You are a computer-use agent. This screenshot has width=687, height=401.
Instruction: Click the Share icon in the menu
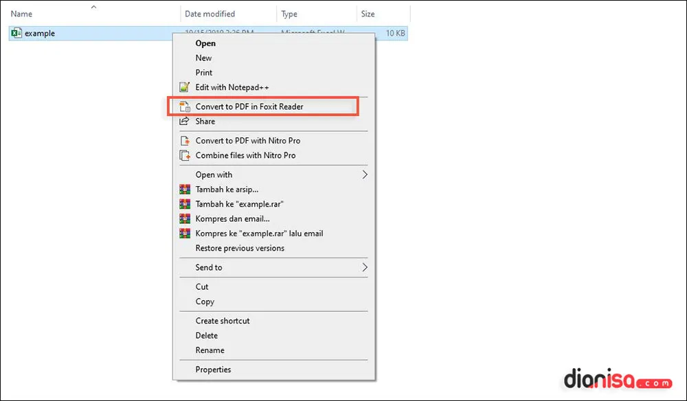tap(184, 122)
